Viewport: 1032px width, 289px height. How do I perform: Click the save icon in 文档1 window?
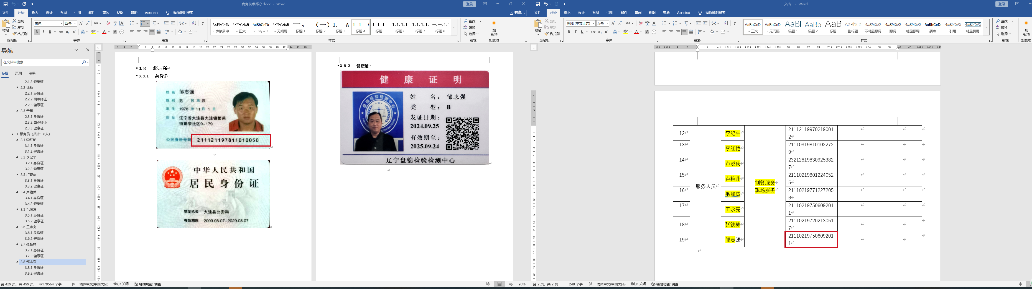pyautogui.click(x=538, y=4)
